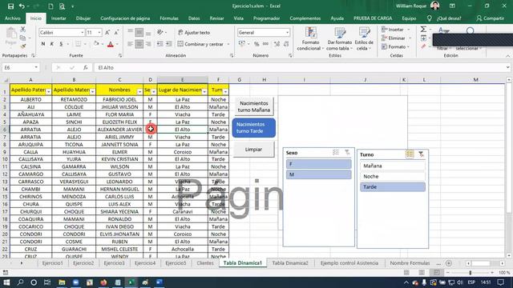Undo the last action
Viewport: 513px width, 288px height.
point(22,6)
